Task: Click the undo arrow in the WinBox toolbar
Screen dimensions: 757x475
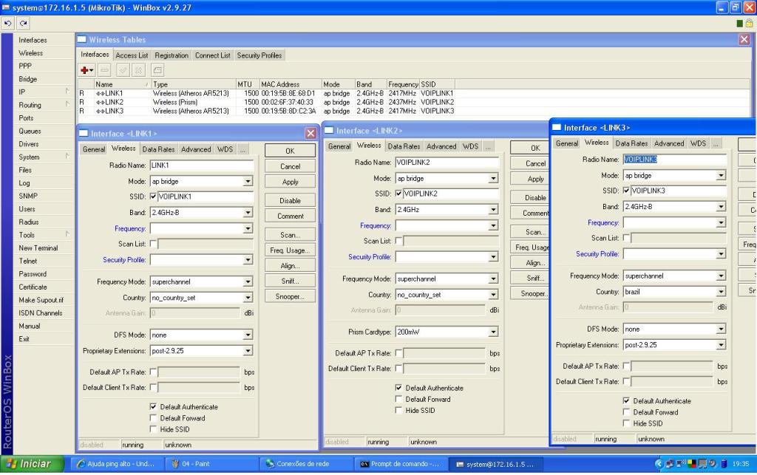Action: 7,23
